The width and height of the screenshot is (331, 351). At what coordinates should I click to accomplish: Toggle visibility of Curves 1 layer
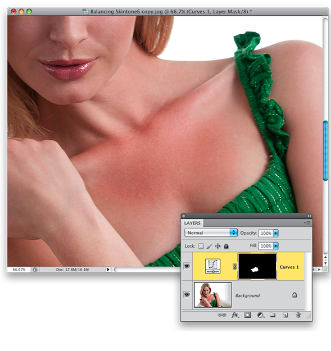tap(187, 266)
